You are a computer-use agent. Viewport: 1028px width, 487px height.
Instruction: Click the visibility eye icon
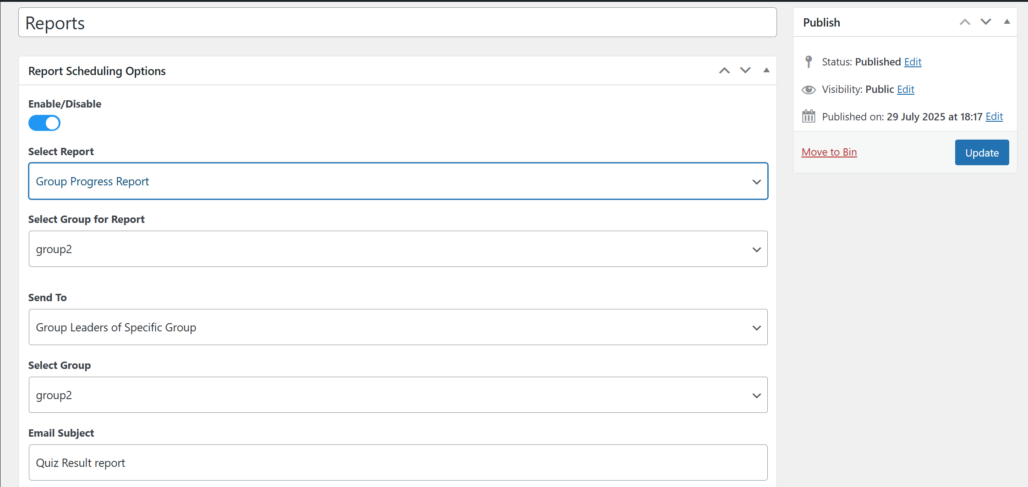[x=809, y=90]
